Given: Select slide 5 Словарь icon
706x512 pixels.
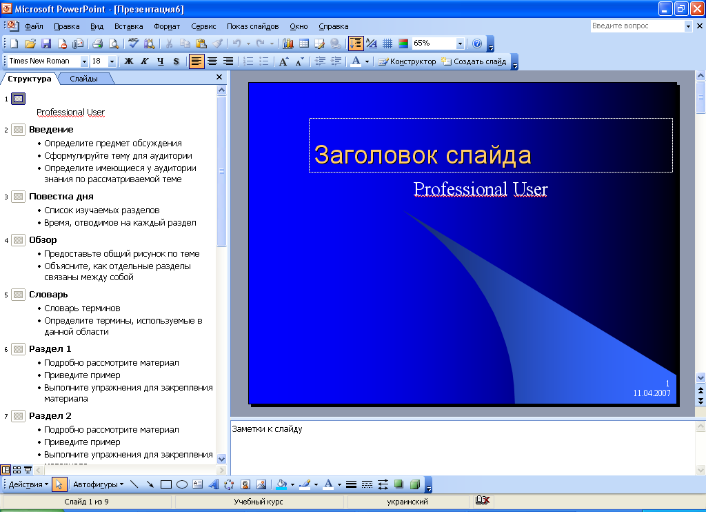Looking at the screenshot, I should pos(18,295).
